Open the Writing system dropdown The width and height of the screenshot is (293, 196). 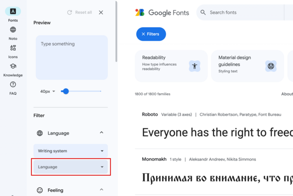coord(71,151)
